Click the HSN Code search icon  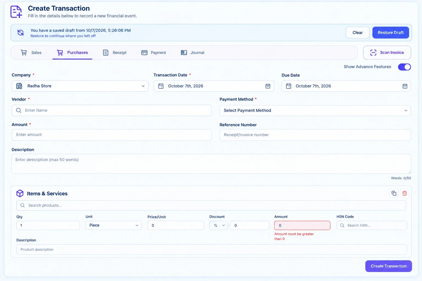click(x=342, y=225)
